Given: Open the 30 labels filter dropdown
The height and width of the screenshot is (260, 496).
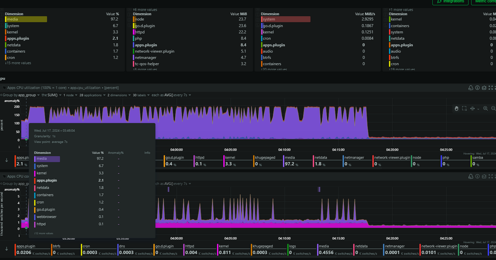Looking at the screenshot, I should (141, 95).
